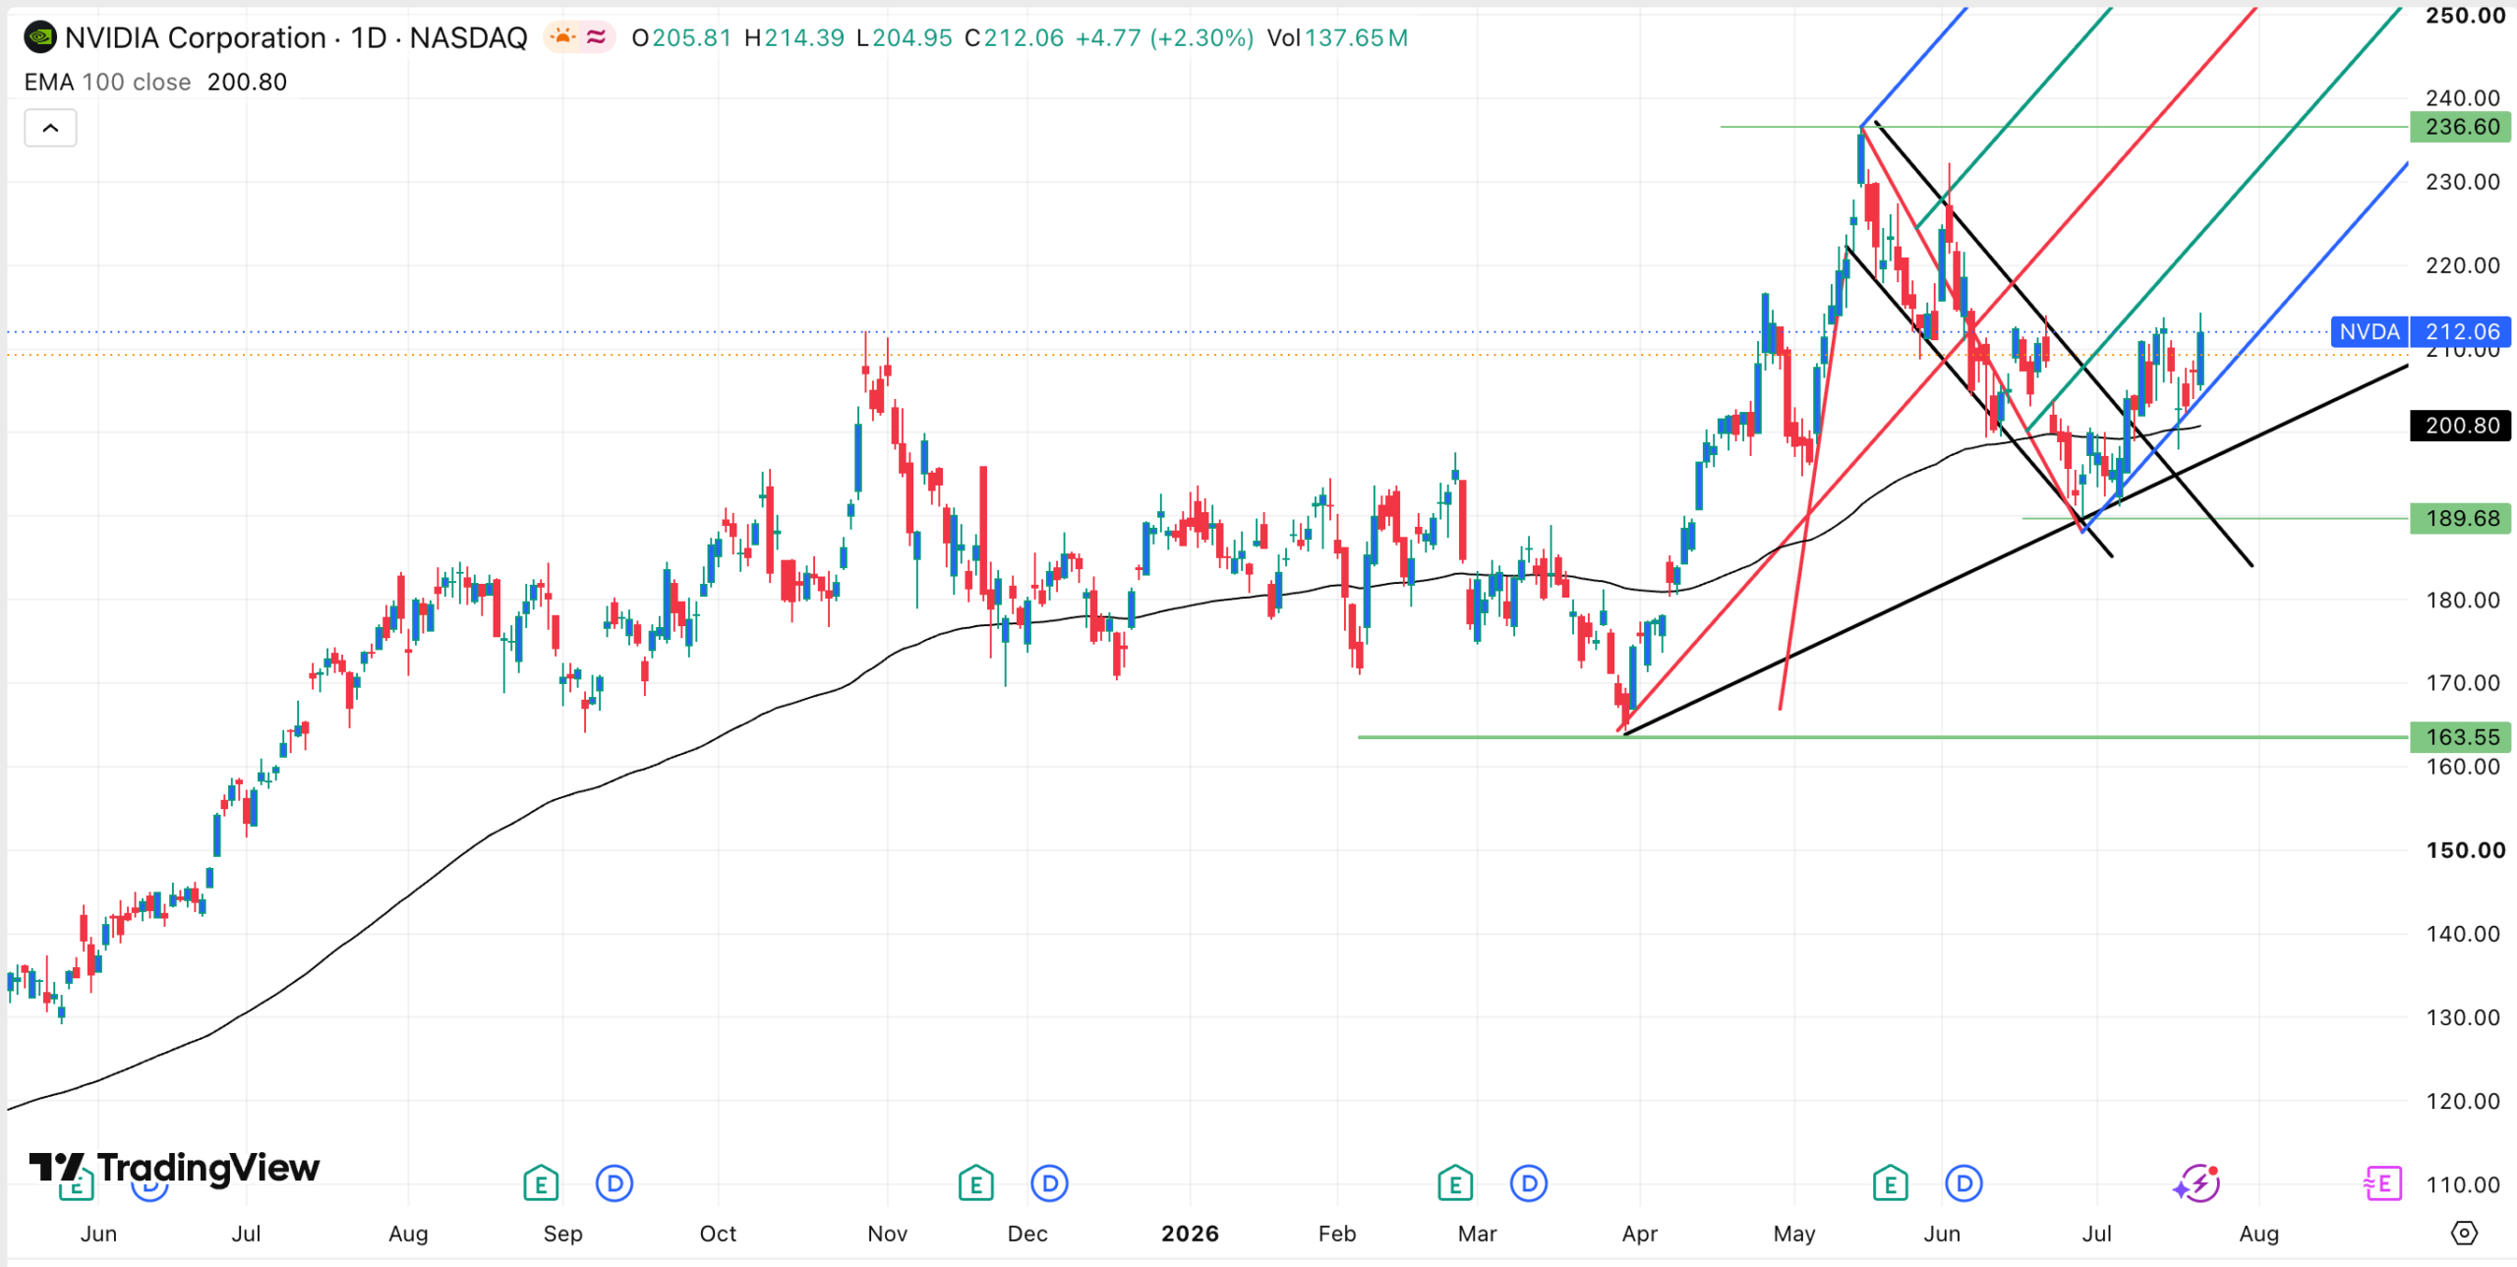Select the green 236.60 price label

point(2461,127)
